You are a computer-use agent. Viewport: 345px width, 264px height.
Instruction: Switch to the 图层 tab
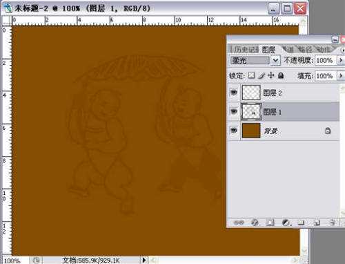pos(268,50)
